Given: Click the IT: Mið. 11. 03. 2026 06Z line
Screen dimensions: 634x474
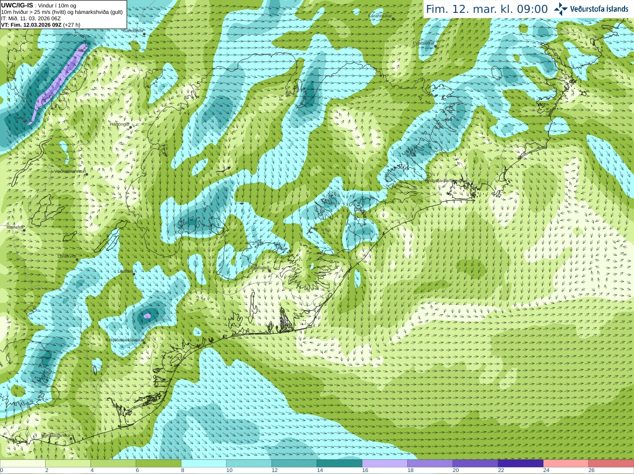Looking at the screenshot, I should (31, 18).
